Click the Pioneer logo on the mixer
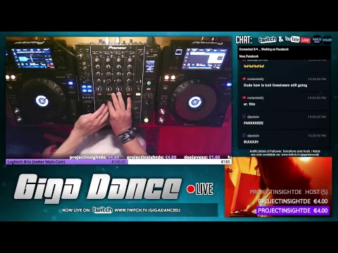 [118, 48]
